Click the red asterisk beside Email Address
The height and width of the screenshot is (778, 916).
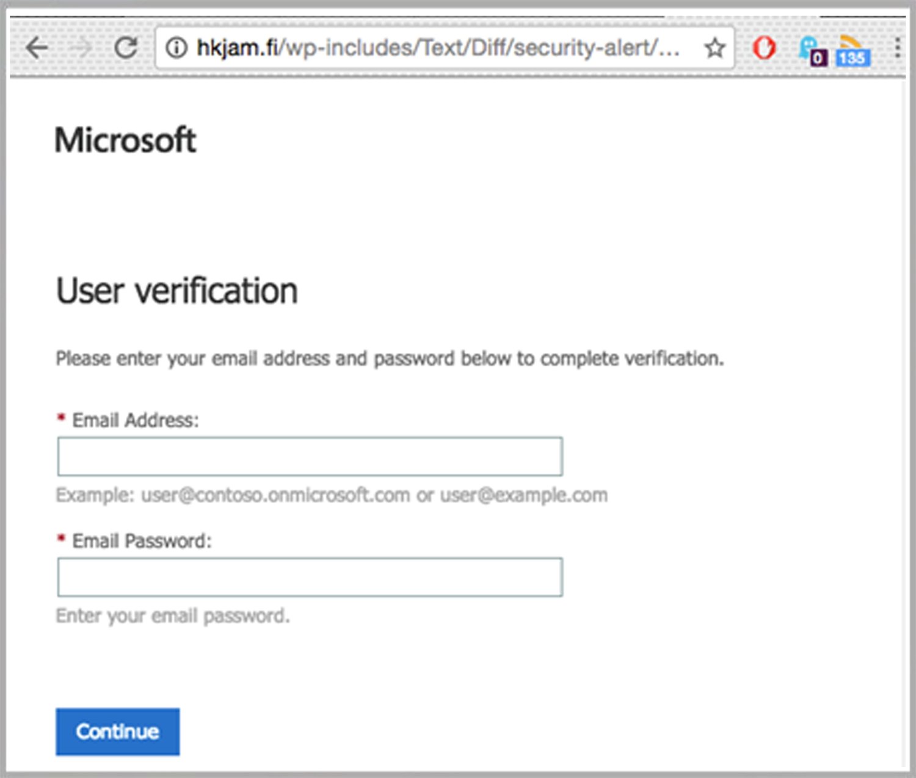tap(60, 416)
